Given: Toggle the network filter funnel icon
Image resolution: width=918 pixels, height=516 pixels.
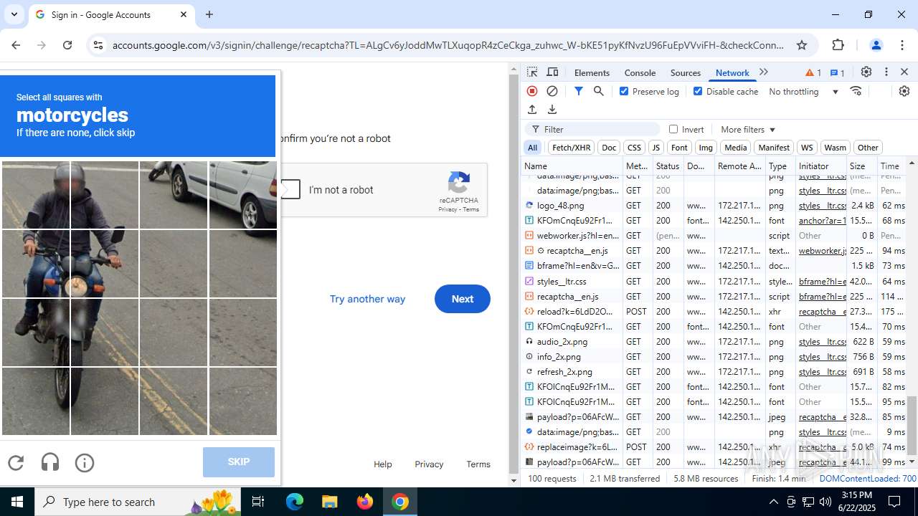Looking at the screenshot, I should [578, 91].
